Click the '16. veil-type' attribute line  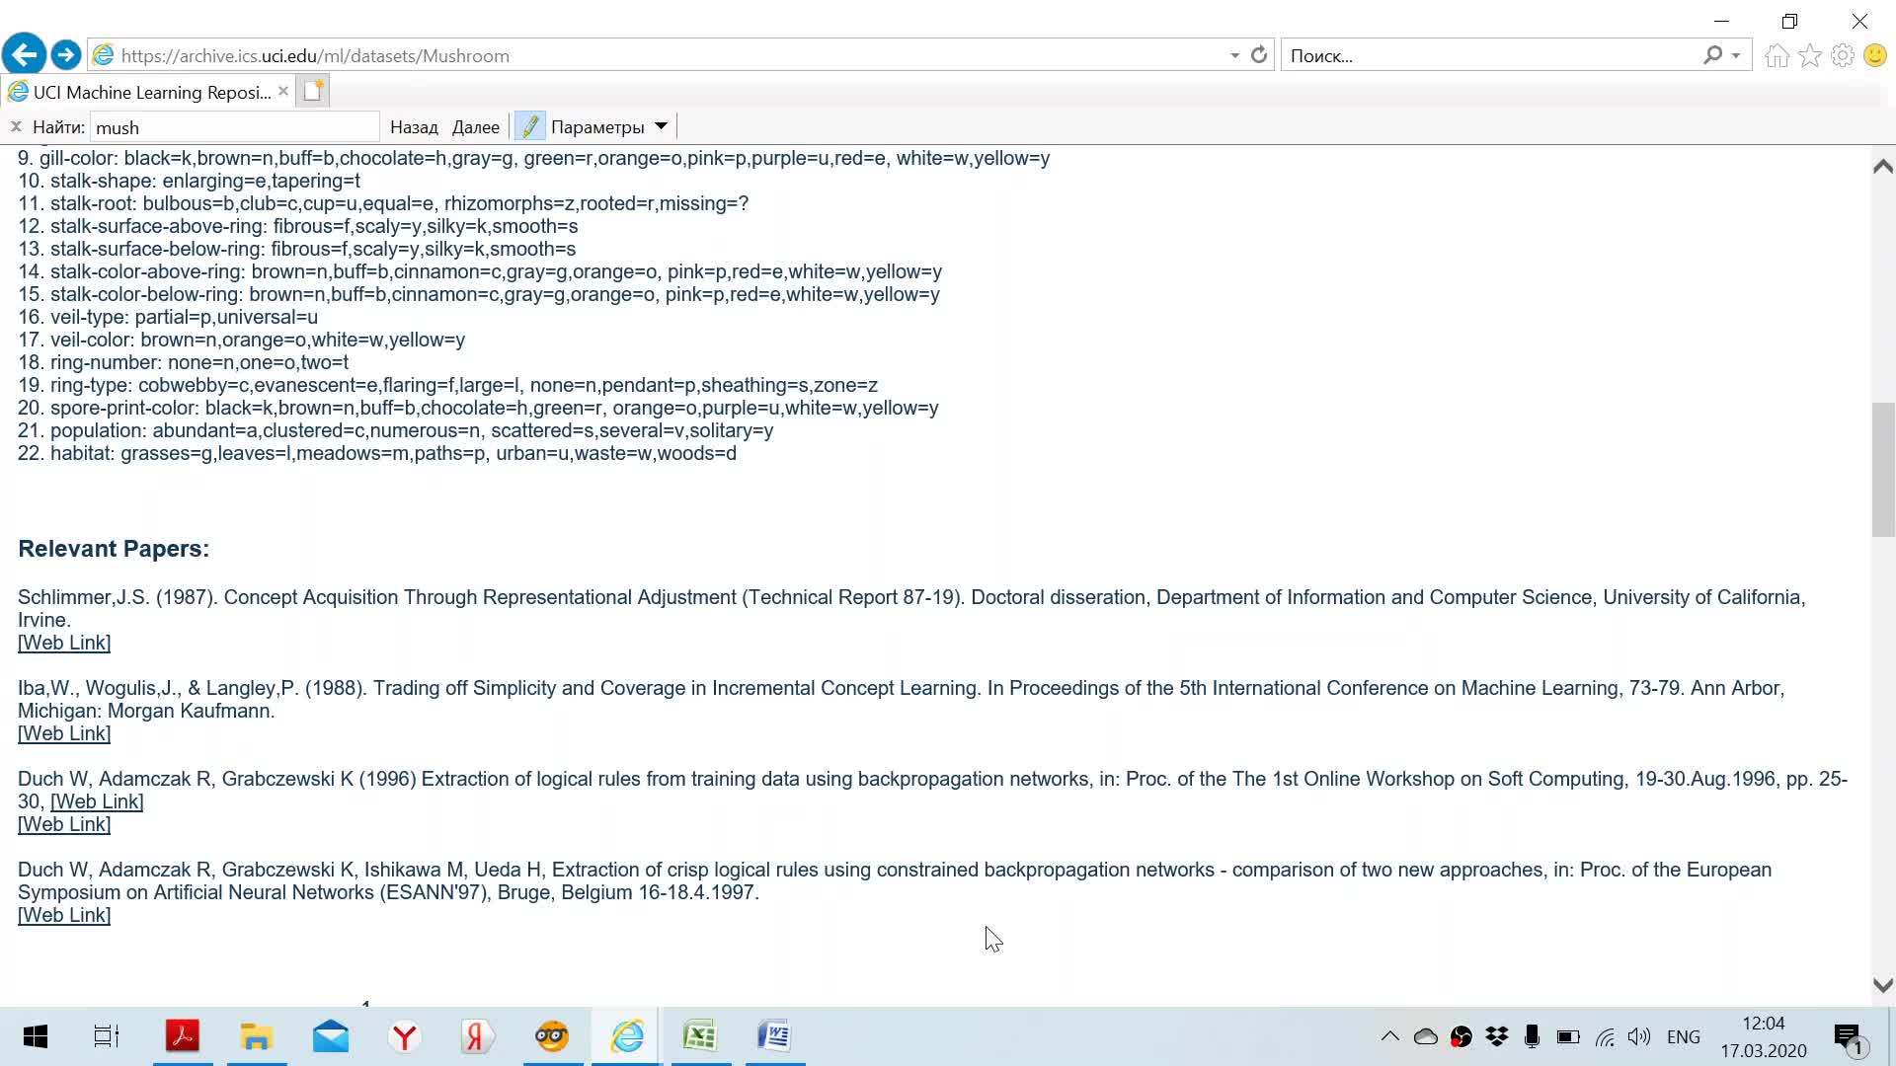[168, 317]
